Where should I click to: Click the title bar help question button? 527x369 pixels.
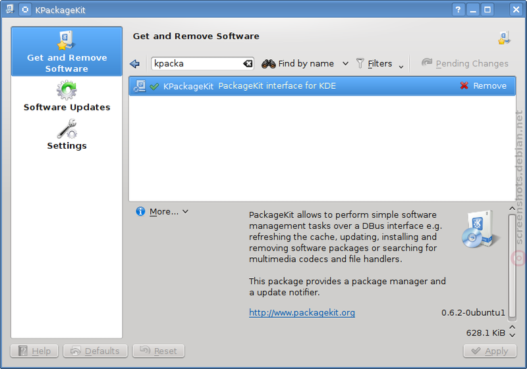pos(458,10)
